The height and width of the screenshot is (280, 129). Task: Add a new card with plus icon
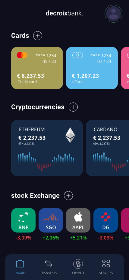click(x=38, y=36)
